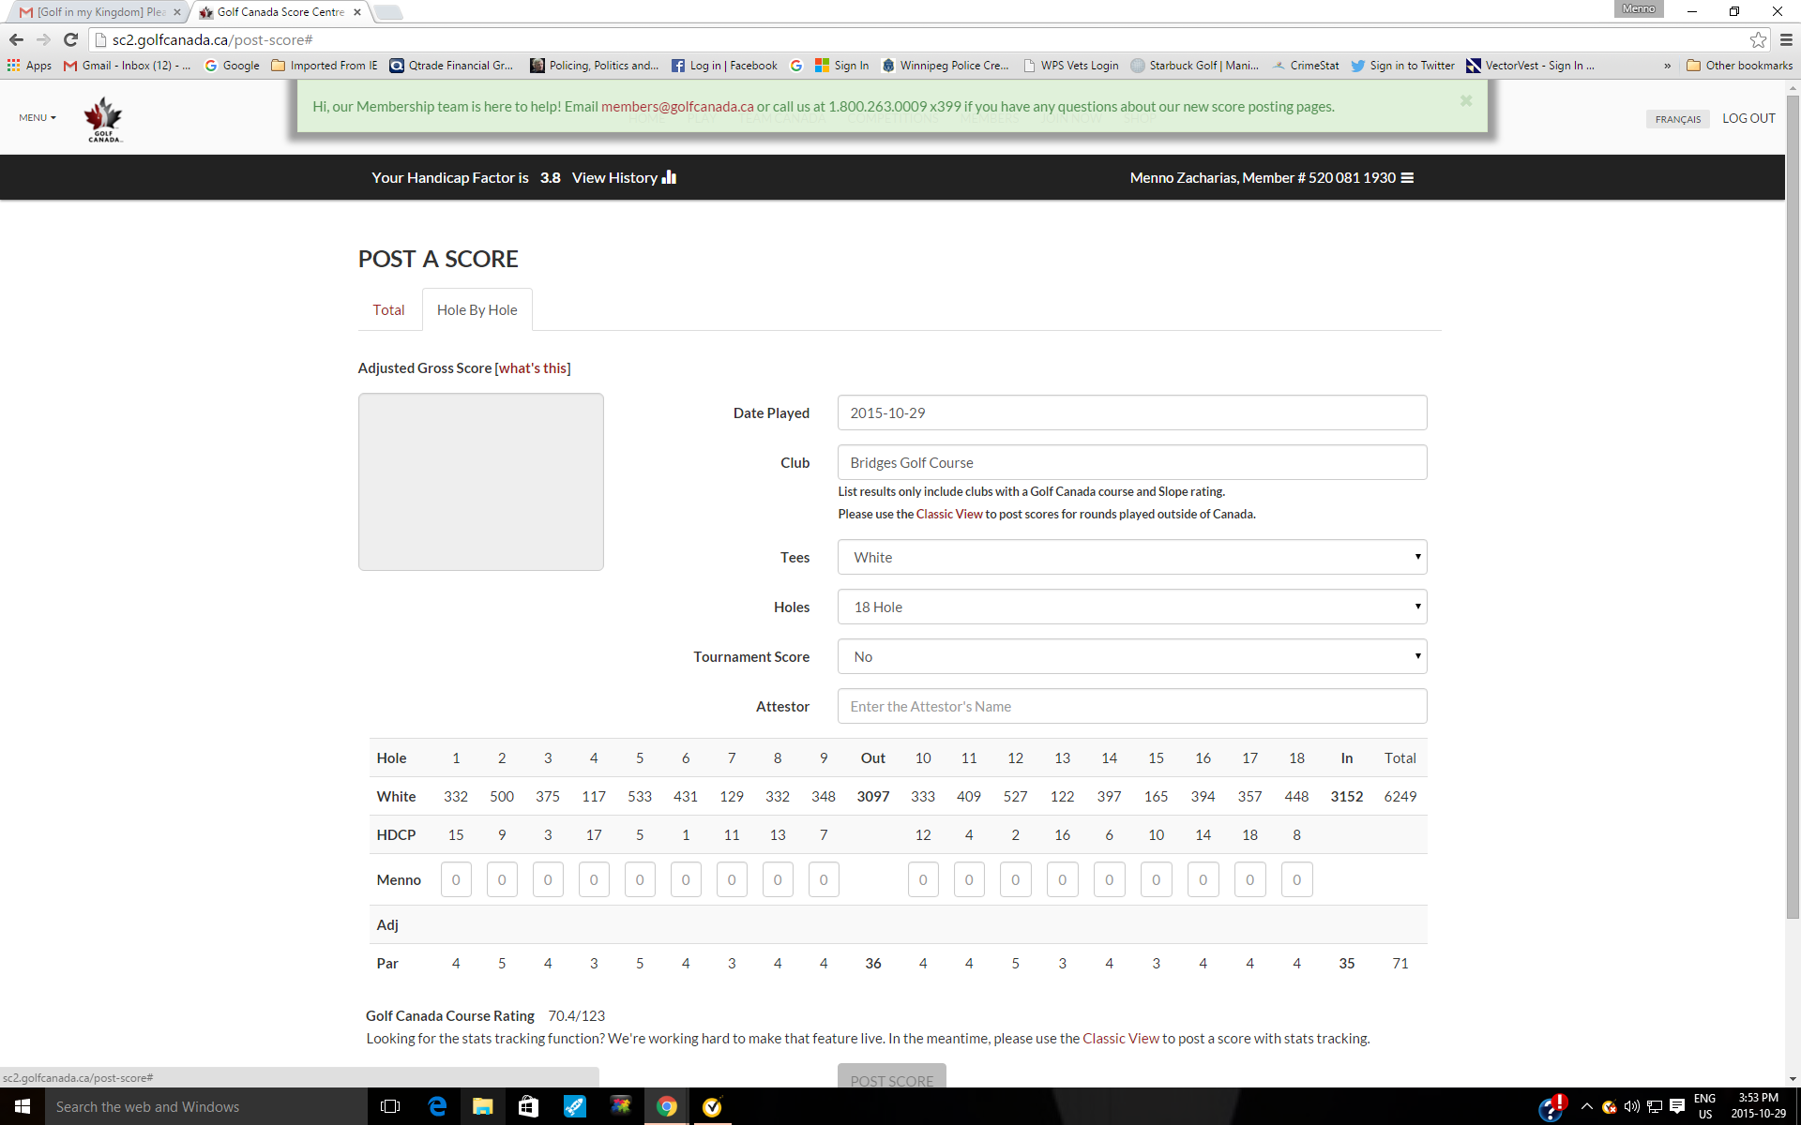Click the Golf Canada maple leaf logo
Image resolution: width=1801 pixels, height=1125 pixels.
(x=103, y=119)
